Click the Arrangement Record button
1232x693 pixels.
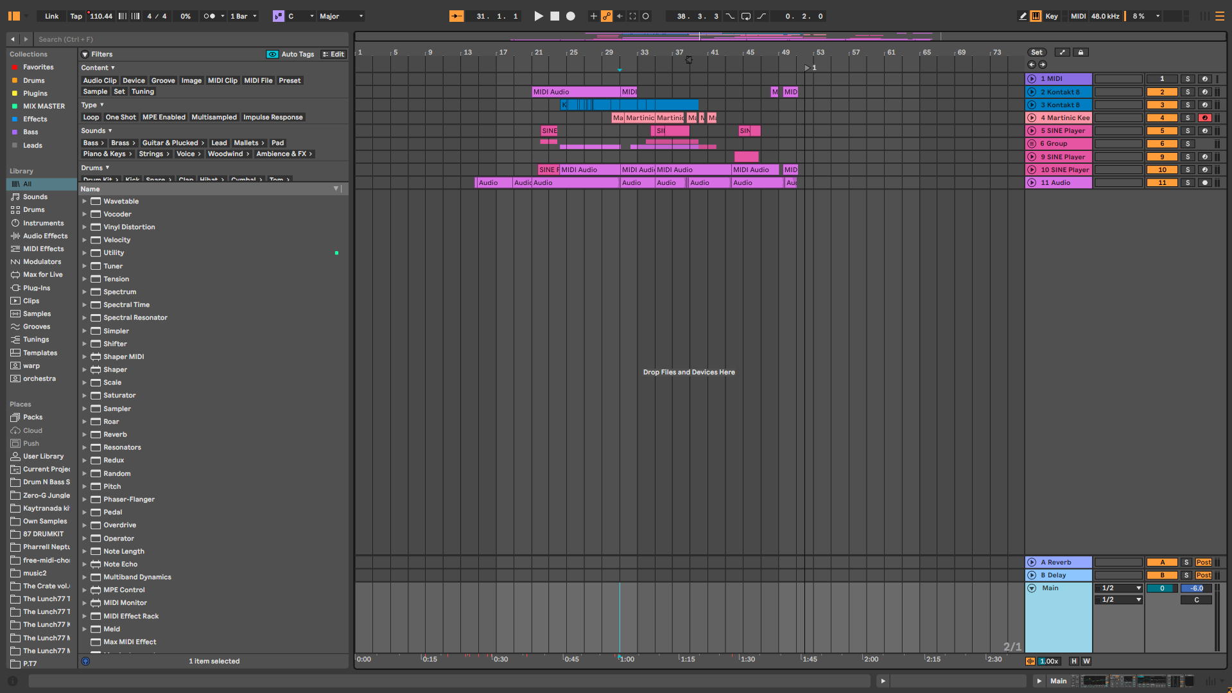(570, 16)
